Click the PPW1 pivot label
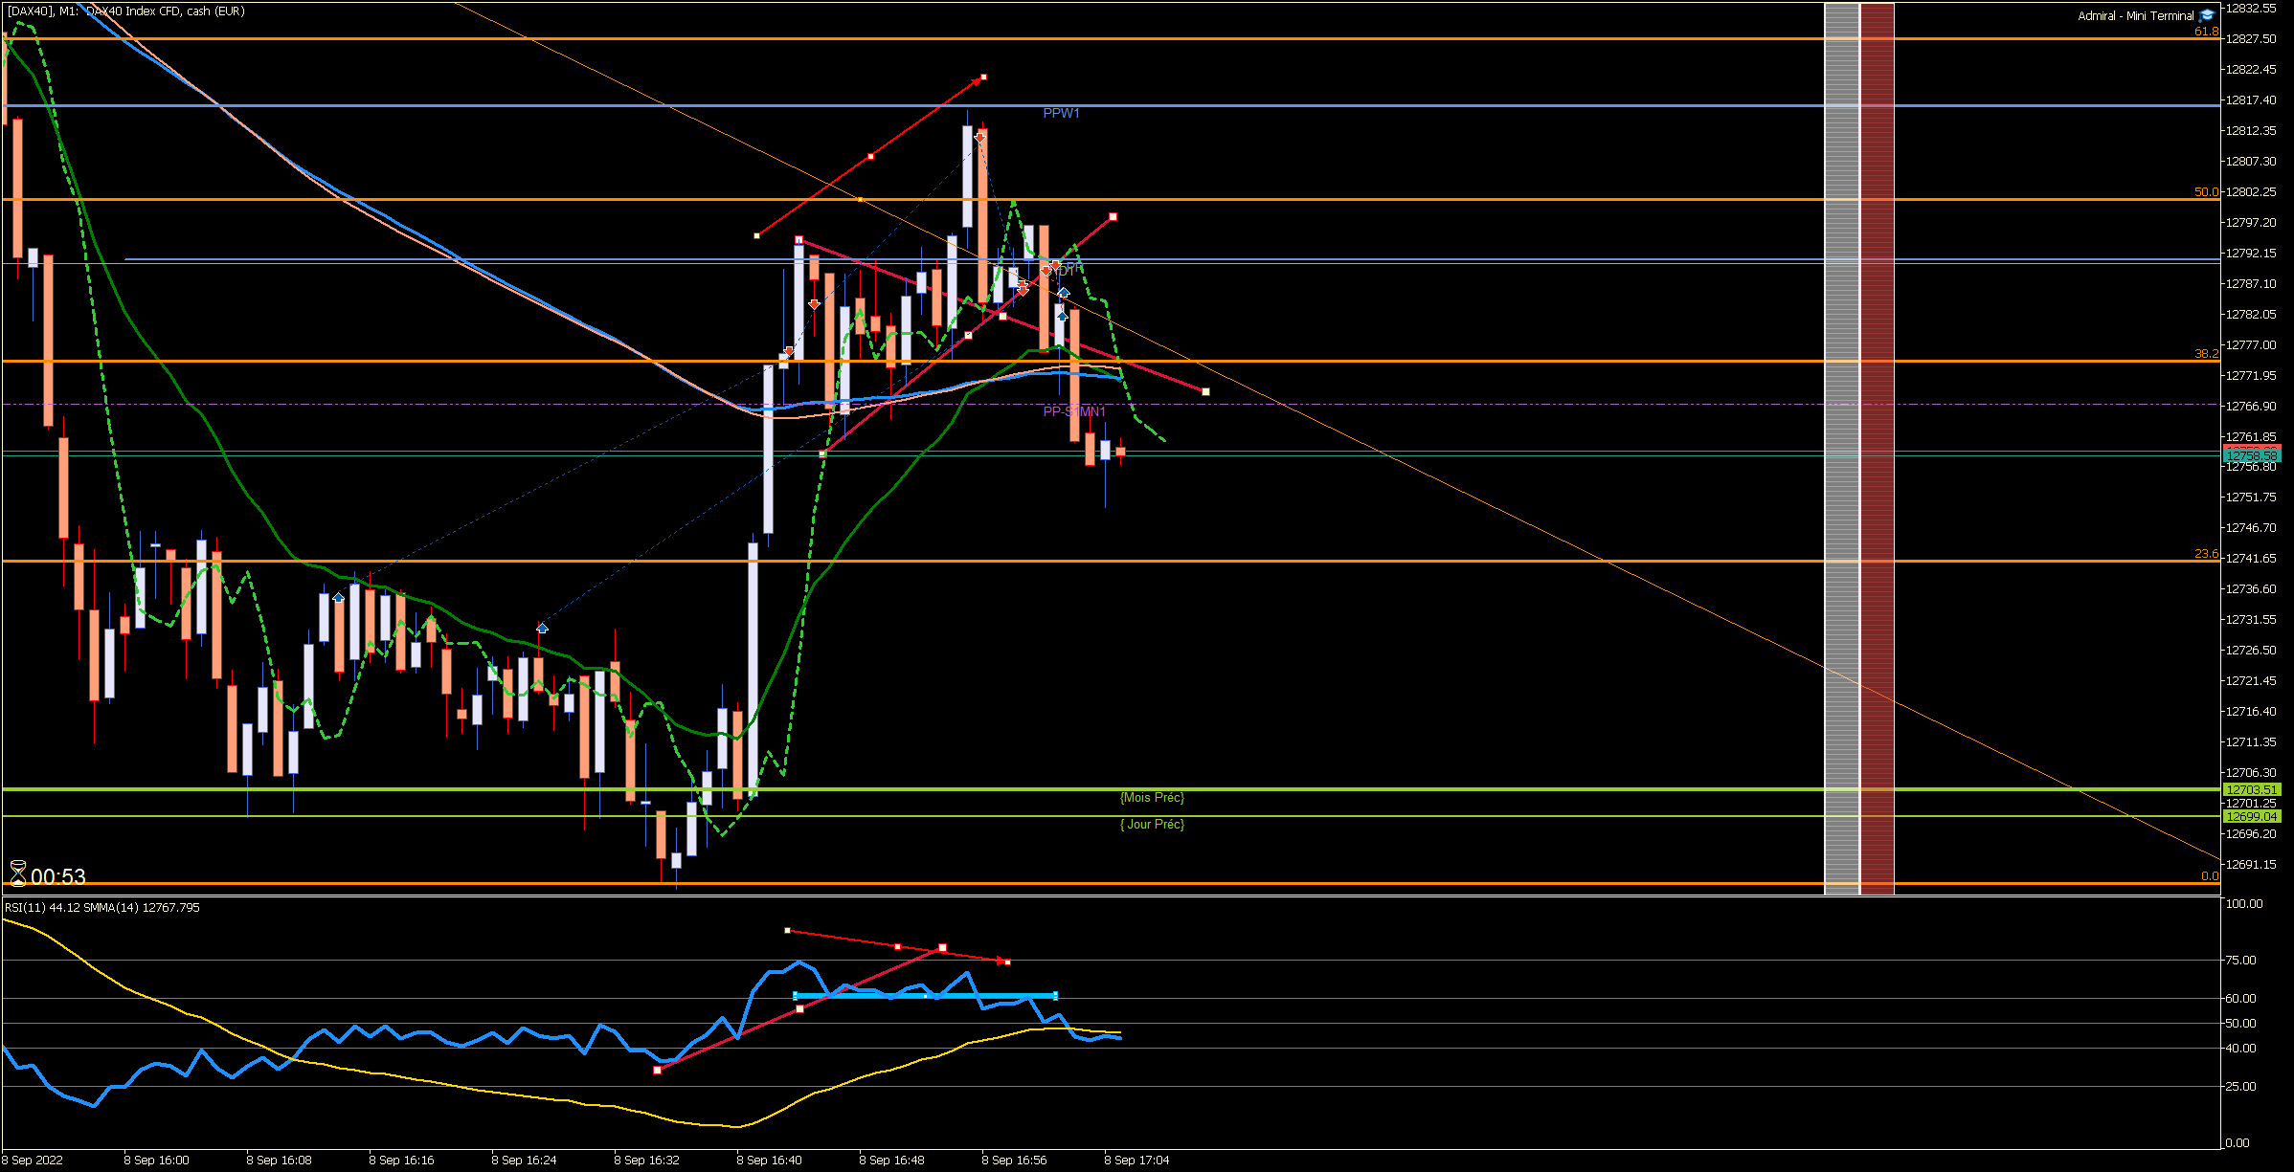This screenshot has width=2294, height=1172. [1061, 113]
